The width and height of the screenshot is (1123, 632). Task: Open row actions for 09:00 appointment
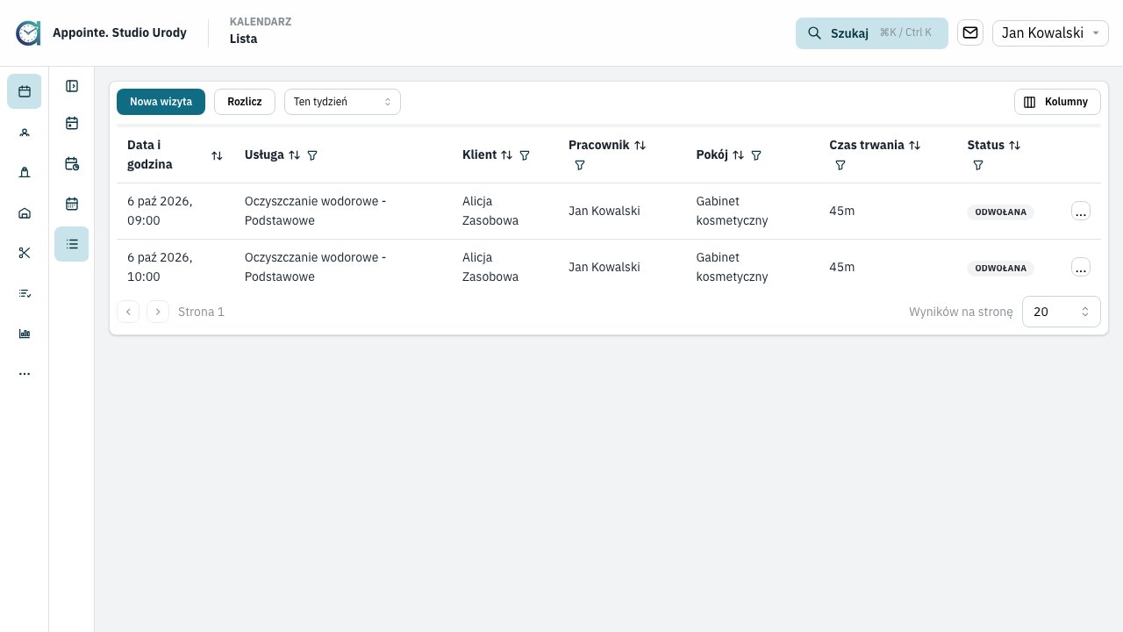pyautogui.click(x=1081, y=211)
